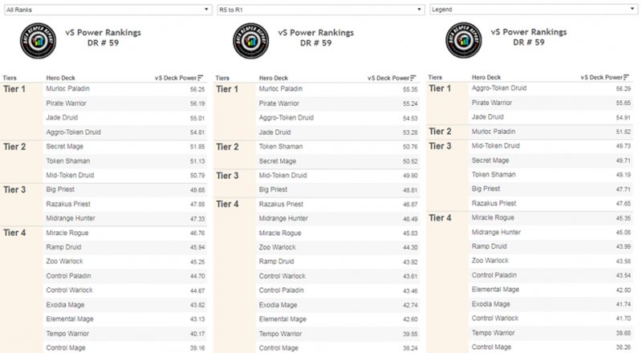The width and height of the screenshot is (642, 353).
Task: Open the Legend rank dropdown
Action: pos(534,9)
